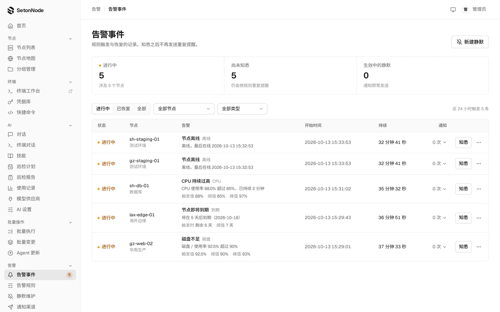Open external link icon beside 终端工作台
The height and width of the screenshot is (312, 500).
tap(70, 91)
